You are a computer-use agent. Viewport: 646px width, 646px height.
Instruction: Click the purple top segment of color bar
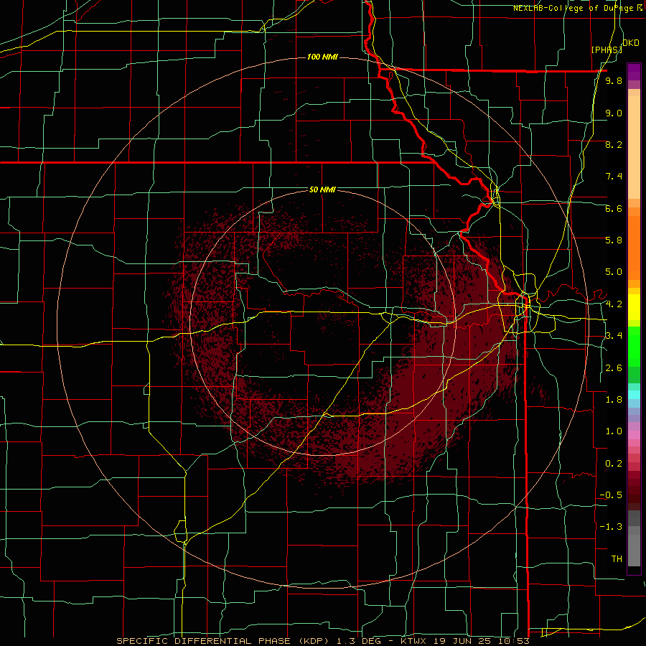(634, 72)
